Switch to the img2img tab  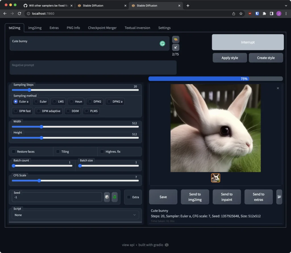(x=35, y=28)
